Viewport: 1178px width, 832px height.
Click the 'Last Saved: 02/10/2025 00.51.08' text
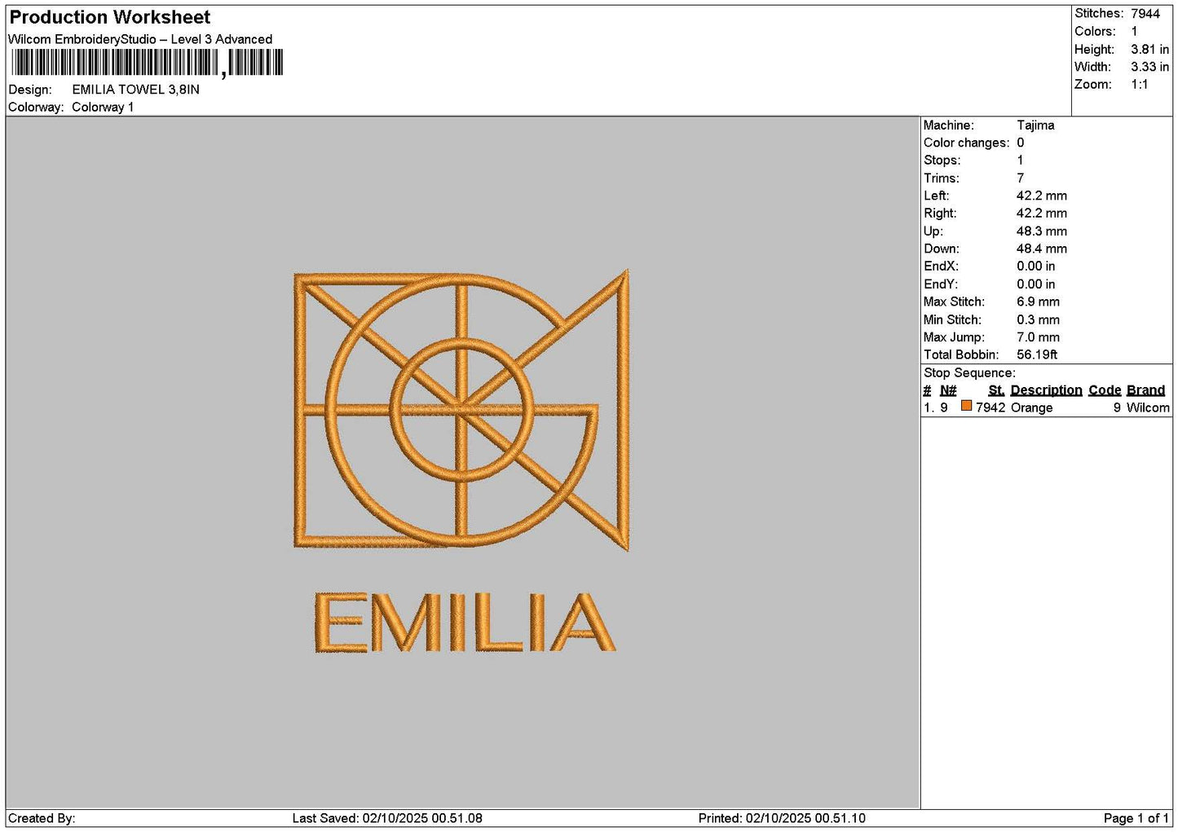click(x=387, y=818)
